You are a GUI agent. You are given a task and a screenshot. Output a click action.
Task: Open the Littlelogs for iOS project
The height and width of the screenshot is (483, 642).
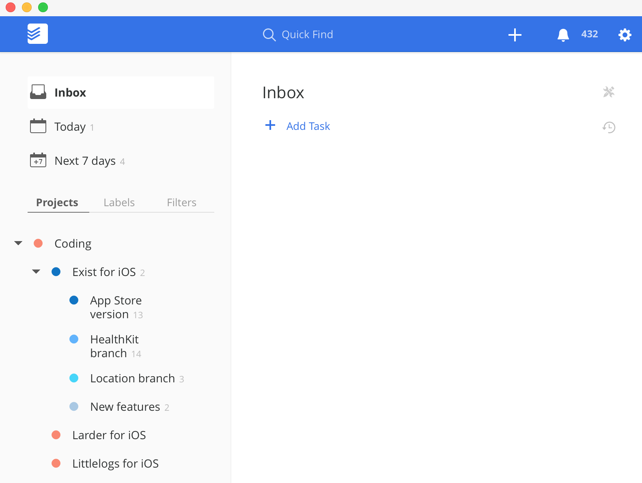point(115,464)
